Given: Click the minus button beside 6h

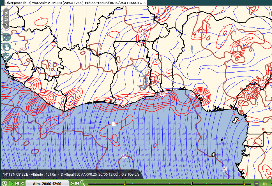Looking at the screenshot, I should pyautogui.click(x=257, y=183).
